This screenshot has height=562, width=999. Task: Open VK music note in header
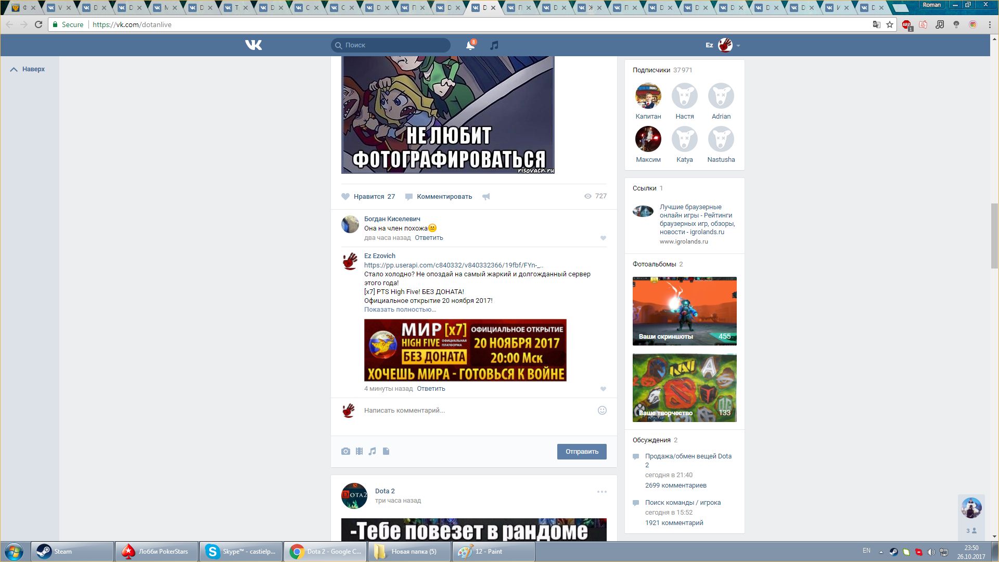point(494,45)
